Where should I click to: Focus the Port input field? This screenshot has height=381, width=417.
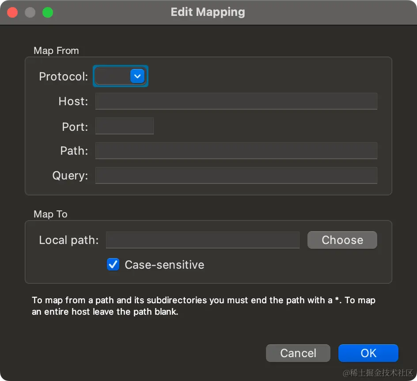click(125, 126)
